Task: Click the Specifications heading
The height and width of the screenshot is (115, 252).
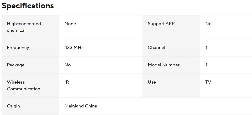Action: [28, 6]
